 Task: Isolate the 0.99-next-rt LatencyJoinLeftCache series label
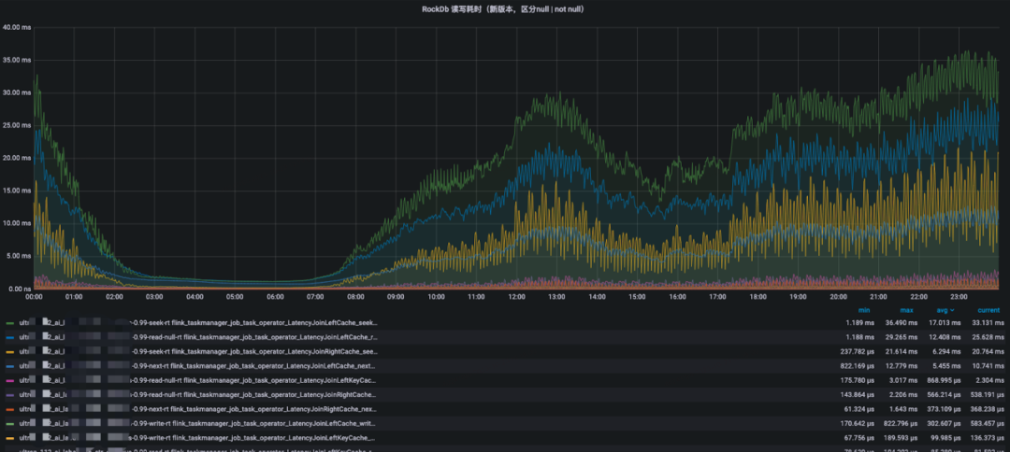pos(198,365)
